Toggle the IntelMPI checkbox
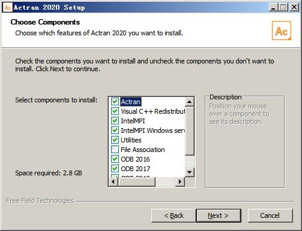 pyautogui.click(x=115, y=121)
